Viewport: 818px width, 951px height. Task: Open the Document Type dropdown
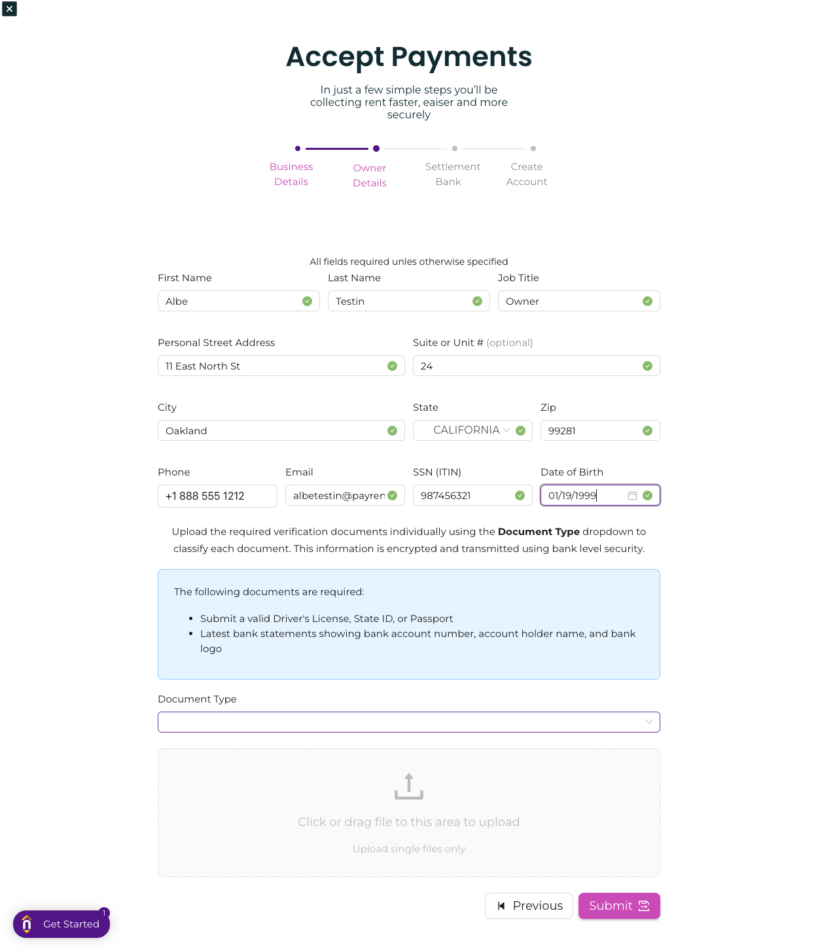tap(409, 722)
